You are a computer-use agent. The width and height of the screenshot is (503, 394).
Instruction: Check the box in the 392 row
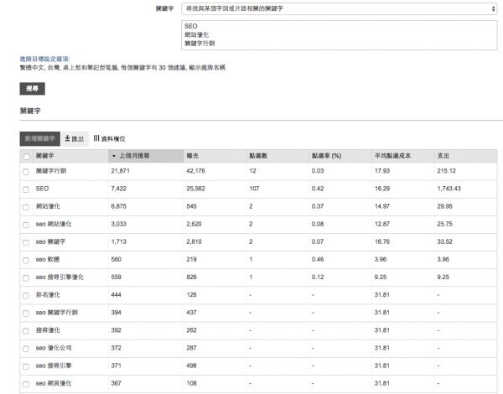point(26,331)
